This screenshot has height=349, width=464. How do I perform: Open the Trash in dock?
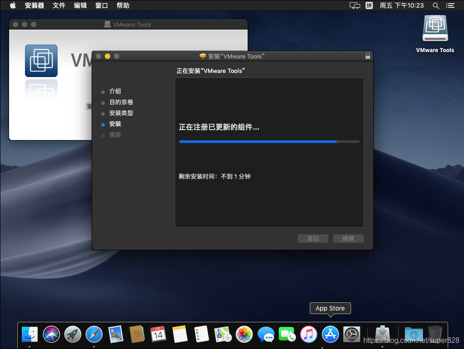(435, 334)
